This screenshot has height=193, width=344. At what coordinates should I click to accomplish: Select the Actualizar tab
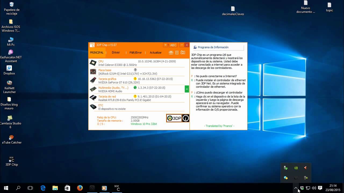coord(156,53)
